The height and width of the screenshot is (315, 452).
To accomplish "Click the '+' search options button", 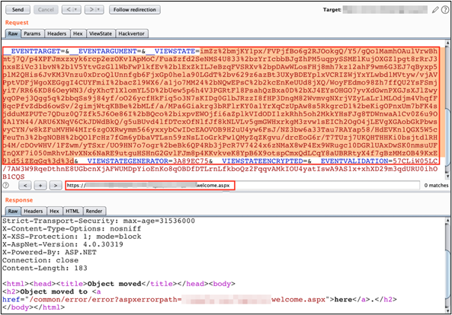I will pyautogui.click(x=40, y=186).
